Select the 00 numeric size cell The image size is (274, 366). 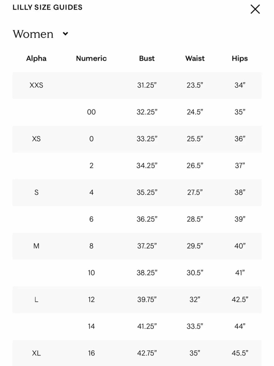[x=91, y=112]
